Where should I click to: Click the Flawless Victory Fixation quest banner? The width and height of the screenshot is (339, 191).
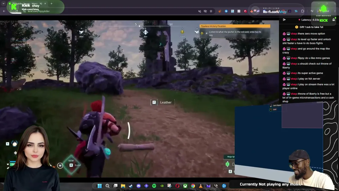click(235, 26)
